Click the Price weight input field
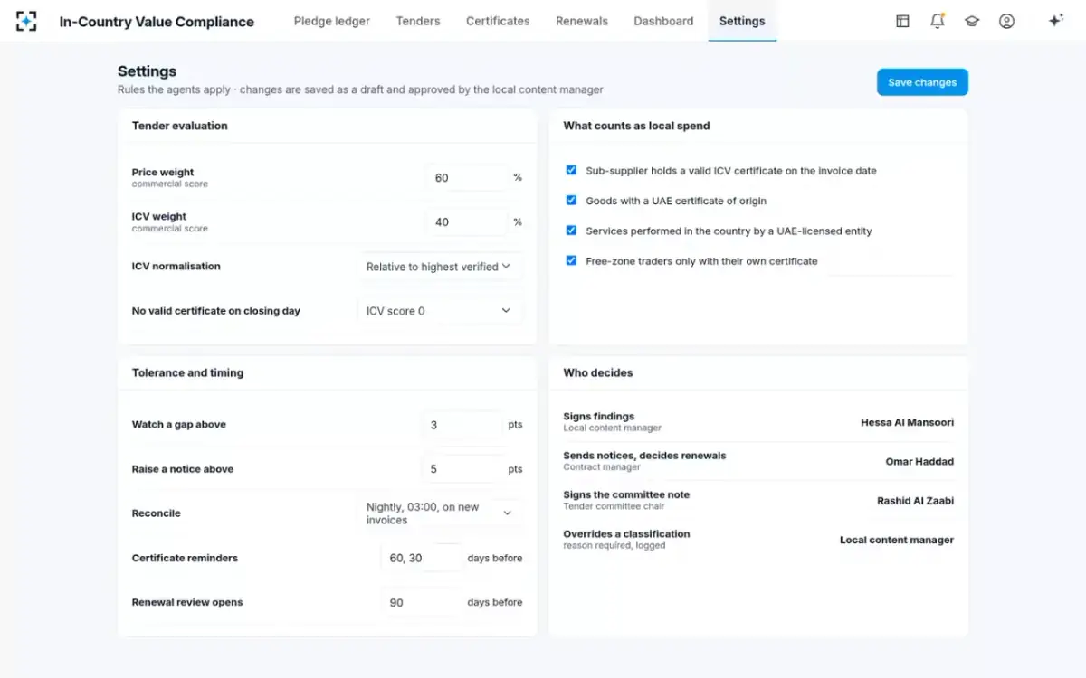The width and height of the screenshot is (1086, 678). pos(466,178)
